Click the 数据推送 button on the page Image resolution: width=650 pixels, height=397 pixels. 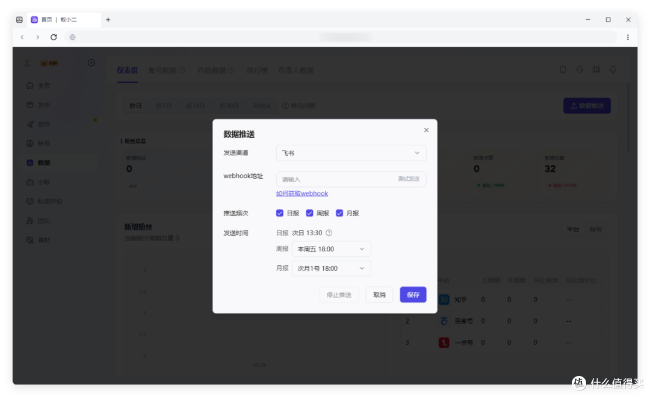coord(587,106)
